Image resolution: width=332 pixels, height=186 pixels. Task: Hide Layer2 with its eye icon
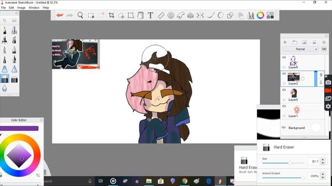[x=284, y=73]
